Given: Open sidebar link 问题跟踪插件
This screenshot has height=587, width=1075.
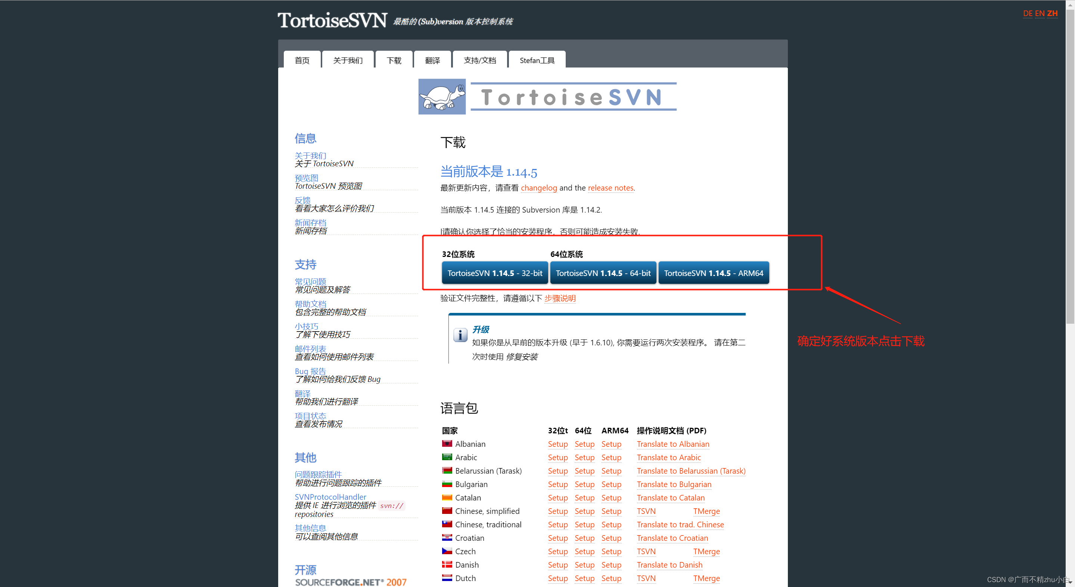Looking at the screenshot, I should 318,474.
